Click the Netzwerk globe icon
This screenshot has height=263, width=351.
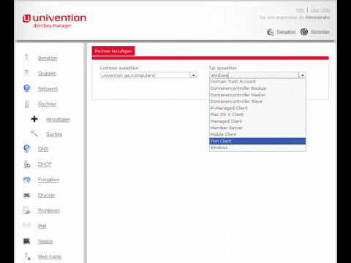26,88
